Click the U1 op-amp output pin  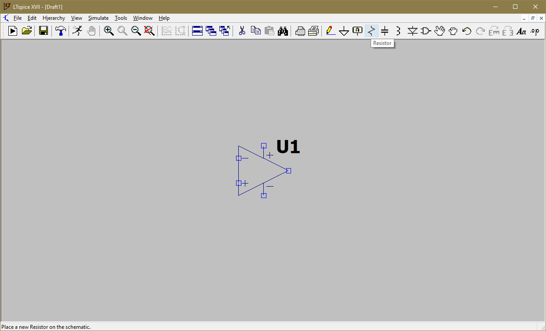tap(288, 171)
